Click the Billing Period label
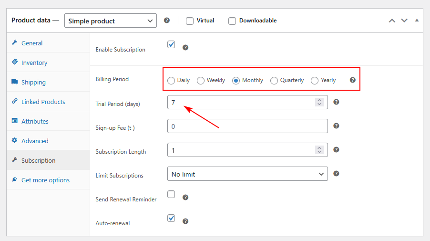 [x=112, y=79]
